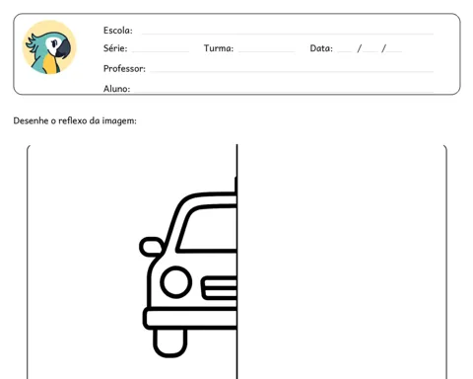The width and height of the screenshot is (473, 379).
Task: Click the Escola label text
Action: [x=118, y=31]
